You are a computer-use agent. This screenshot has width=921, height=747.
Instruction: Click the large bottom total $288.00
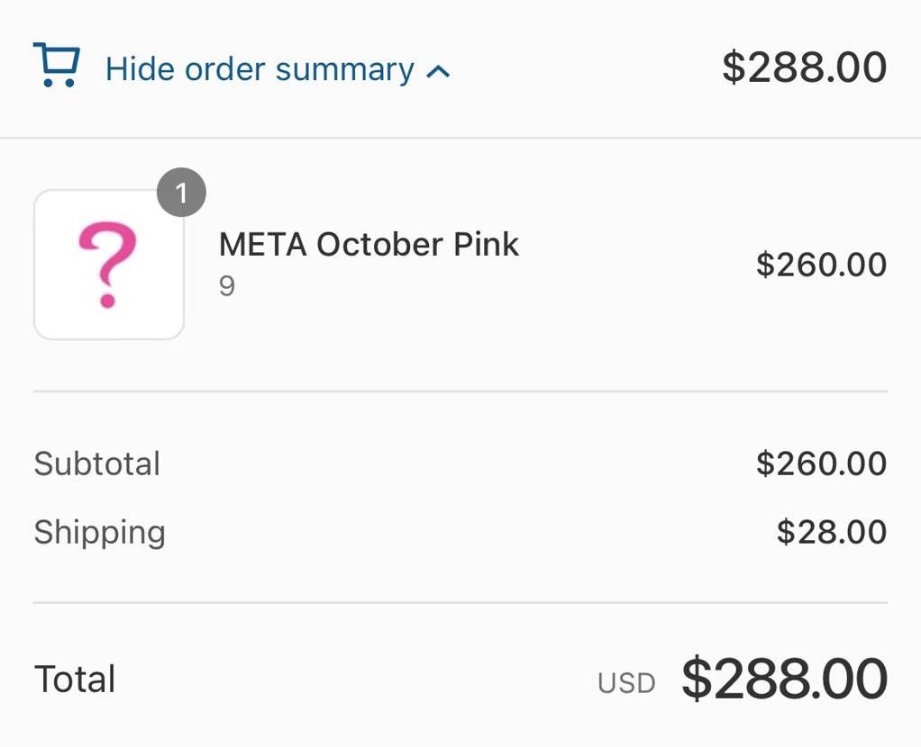pos(784,679)
